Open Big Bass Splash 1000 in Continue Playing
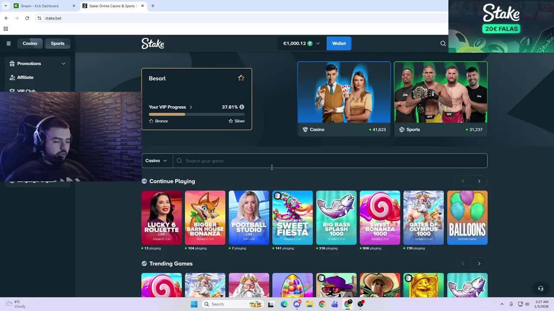Screen dimensions: 554x311 pyautogui.click(x=336, y=218)
